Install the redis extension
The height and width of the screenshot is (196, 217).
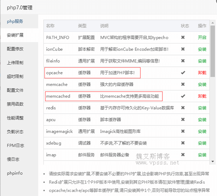pyautogui.click(x=202, y=108)
